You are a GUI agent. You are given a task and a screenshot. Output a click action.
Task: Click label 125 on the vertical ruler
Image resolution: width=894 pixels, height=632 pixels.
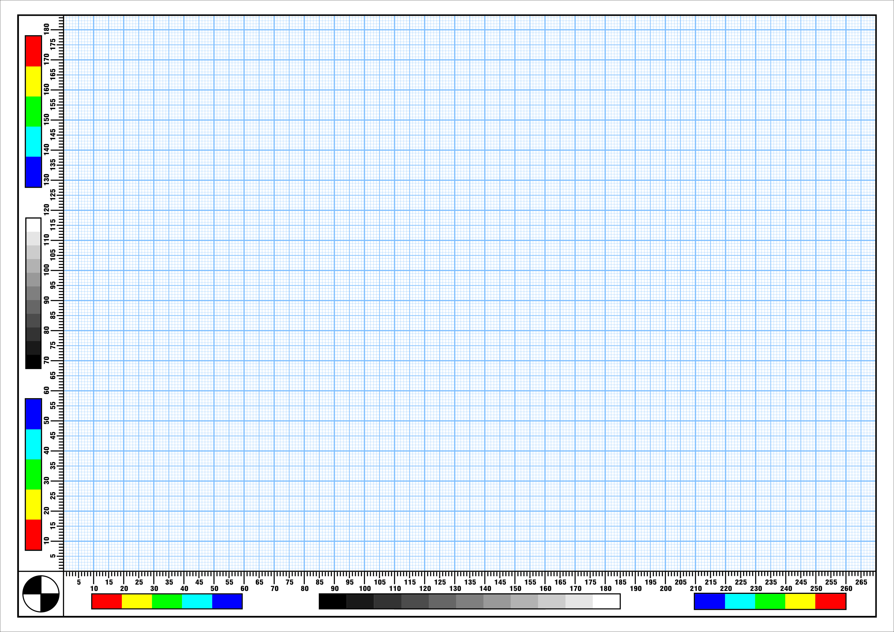pyautogui.click(x=52, y=195)
